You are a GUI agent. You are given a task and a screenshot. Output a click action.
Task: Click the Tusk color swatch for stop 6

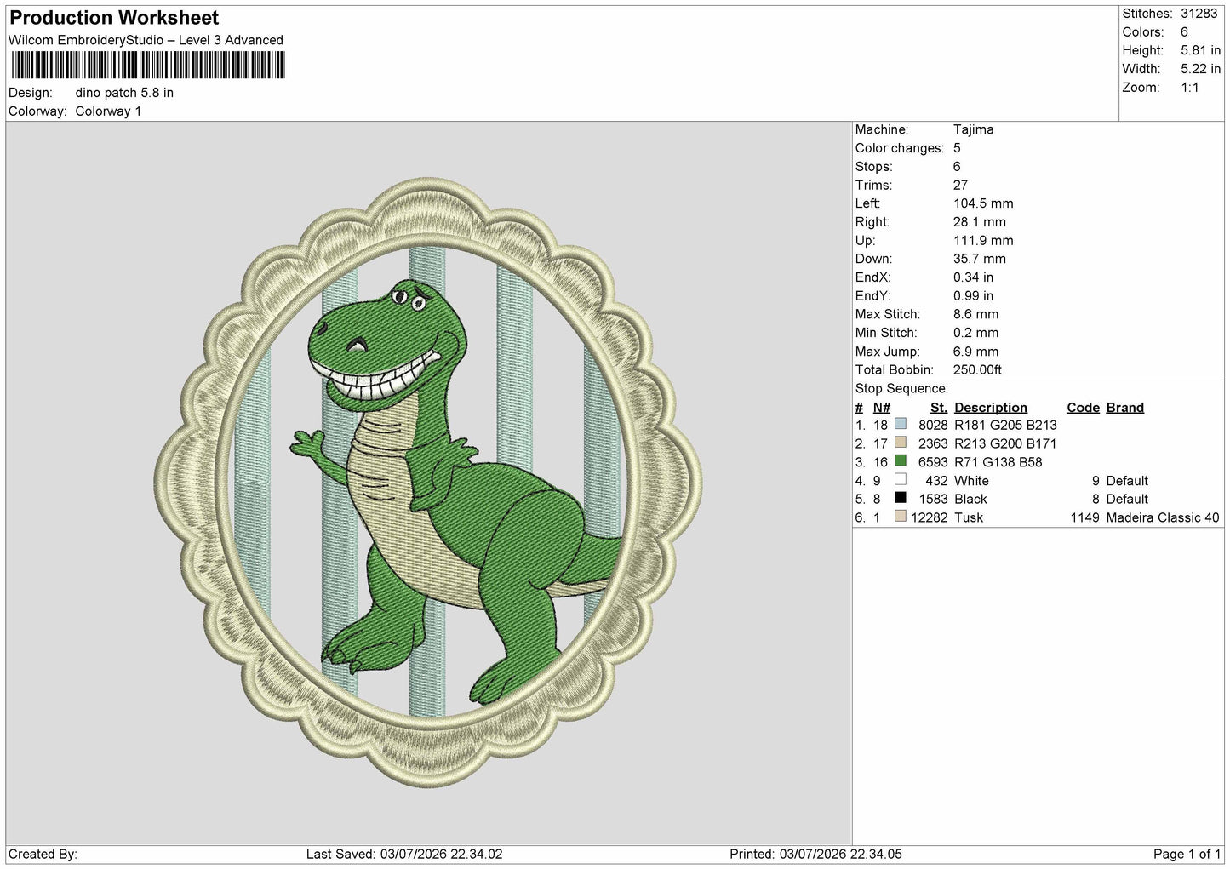(901, 517)
